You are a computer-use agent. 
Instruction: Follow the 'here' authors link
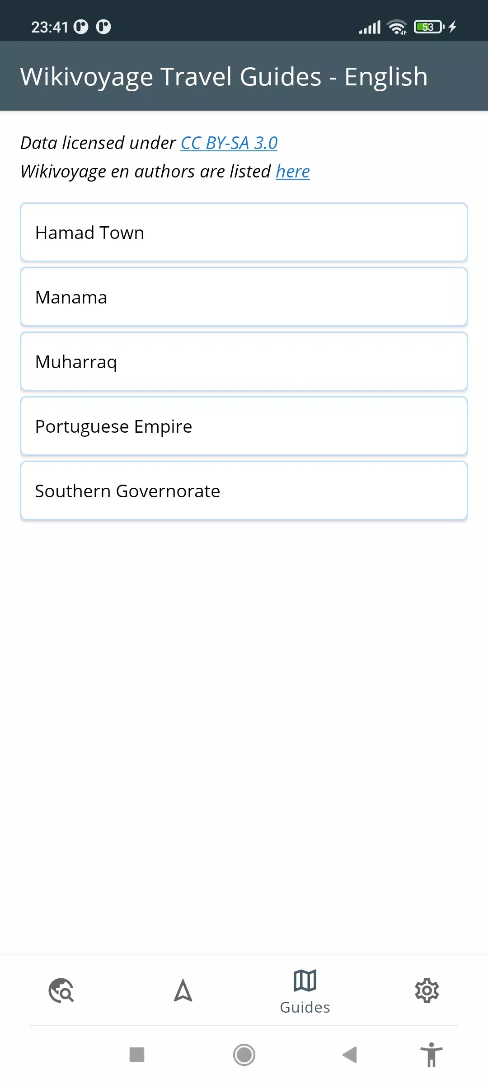click(x=293, y=171)
